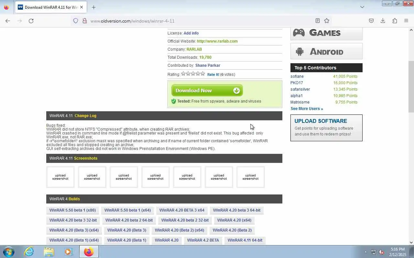Screen dimensions: 414x258
Task: Show hidden system tray icons arrow
Action: [366, 252]
